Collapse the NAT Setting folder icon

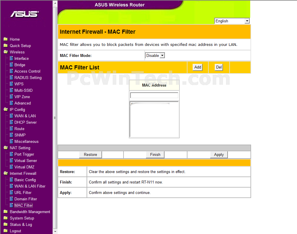tap(6, 148)
